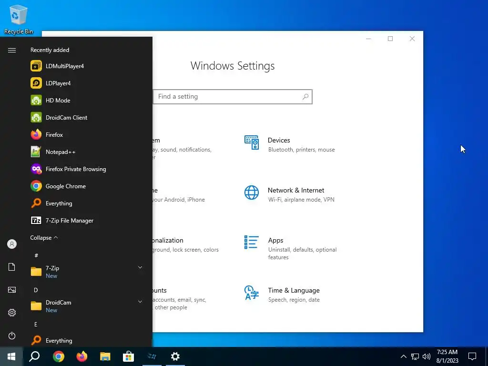Open volume control tray icon
Screen dimensions: 488x366
[427, 356]
